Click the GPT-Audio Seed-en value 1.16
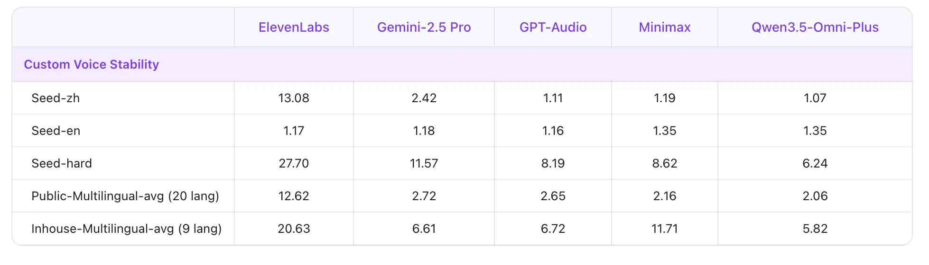Image resolution: width=929 pixels, height=265 pixels. pyautogui.click(x=553, y=131)
